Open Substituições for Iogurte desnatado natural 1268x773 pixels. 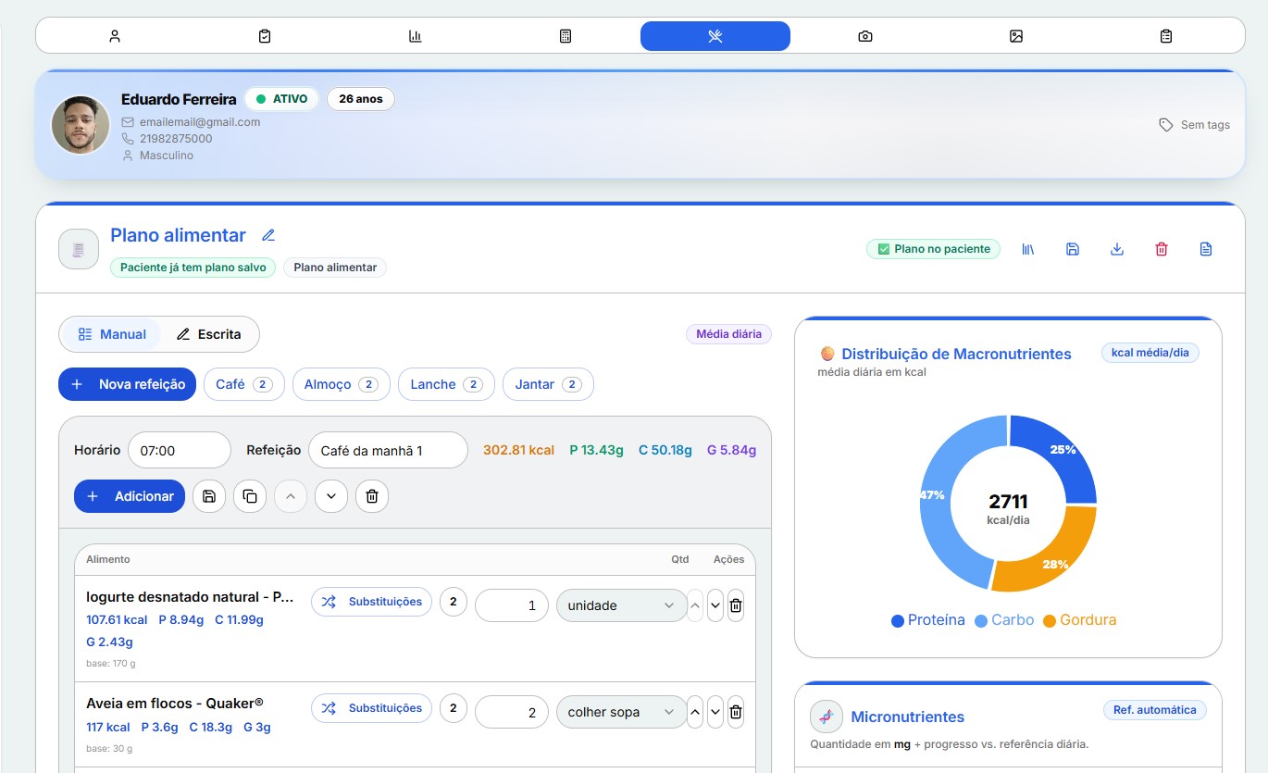pos(371,602)
